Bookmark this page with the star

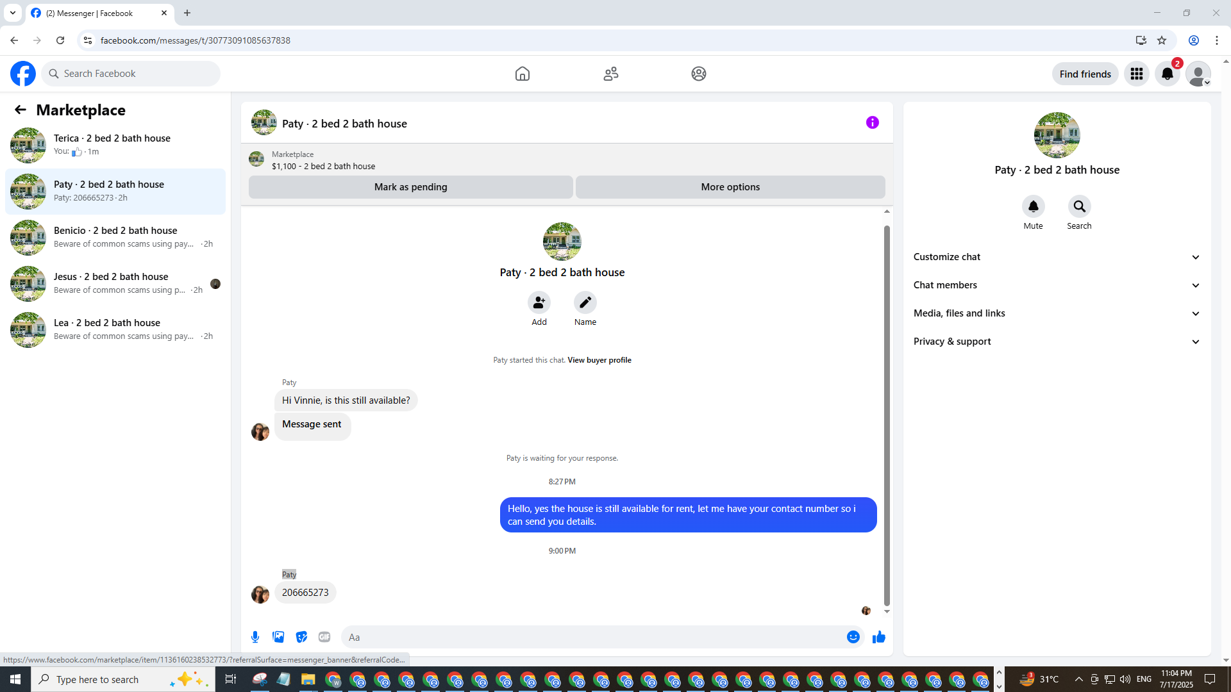coord(1162,40)
